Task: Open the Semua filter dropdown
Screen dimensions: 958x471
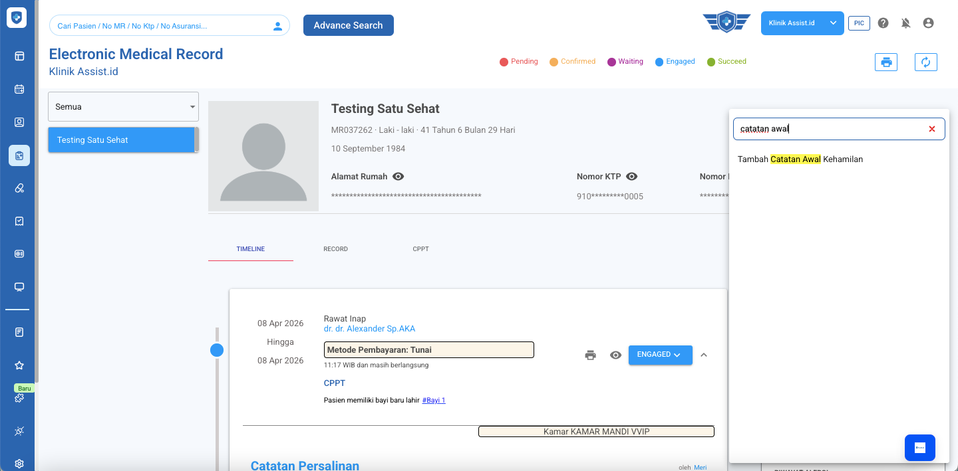Action: (123, 107)
